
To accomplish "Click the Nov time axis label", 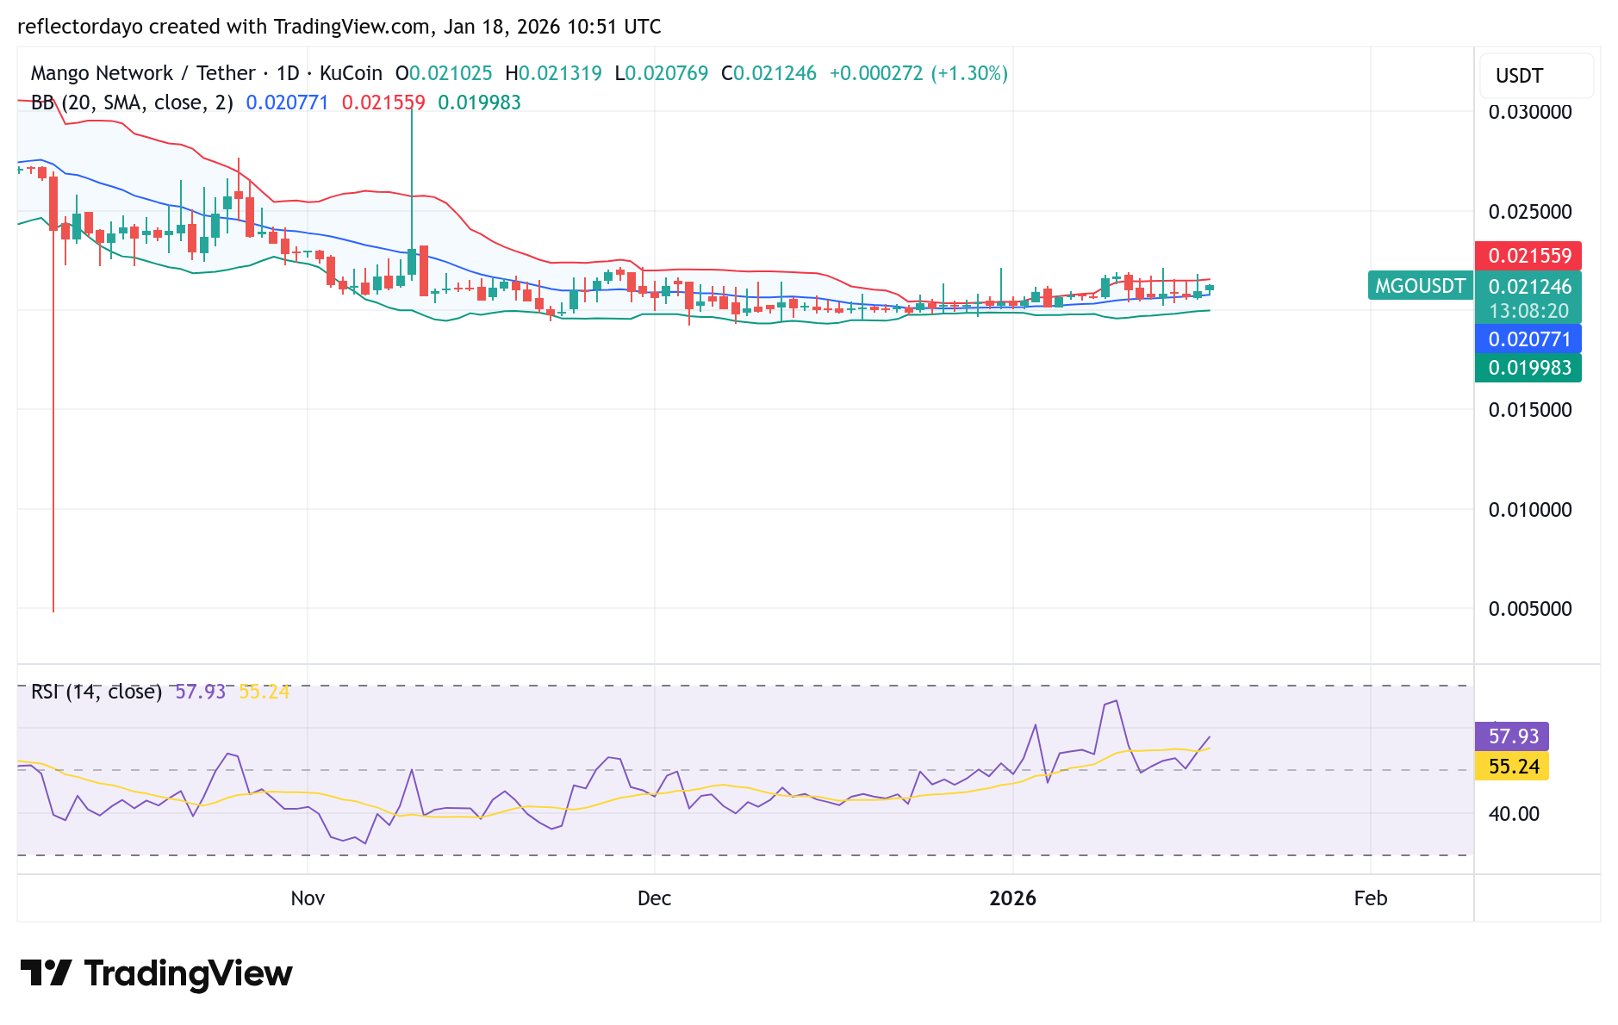I will [x=308, y=898].
